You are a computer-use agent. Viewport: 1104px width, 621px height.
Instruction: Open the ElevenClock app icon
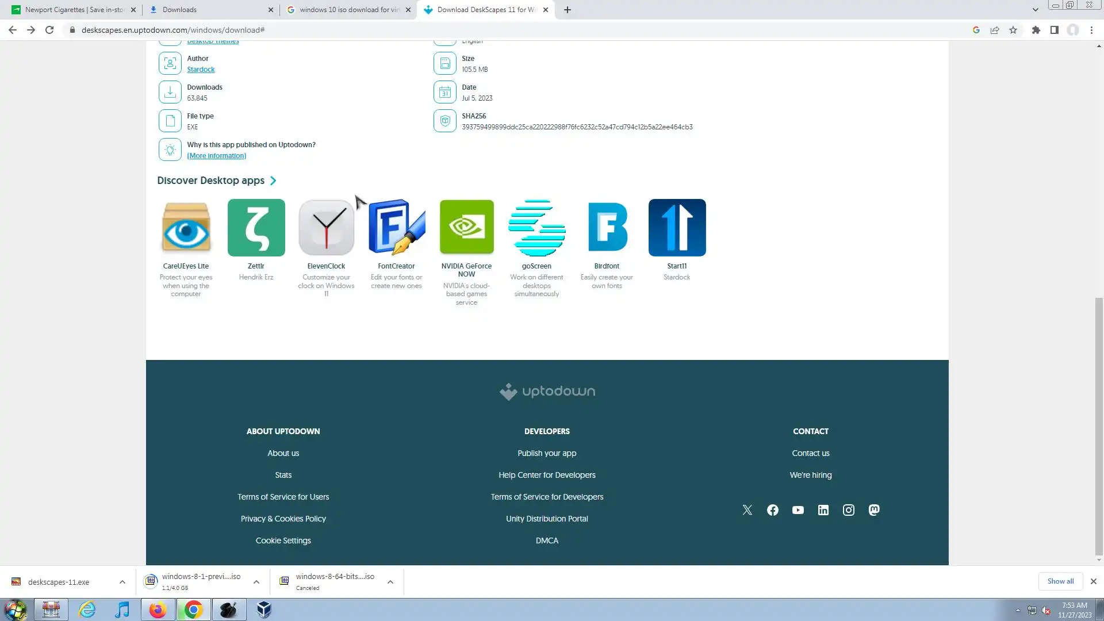pyautogui.click(x=326, y=228)
